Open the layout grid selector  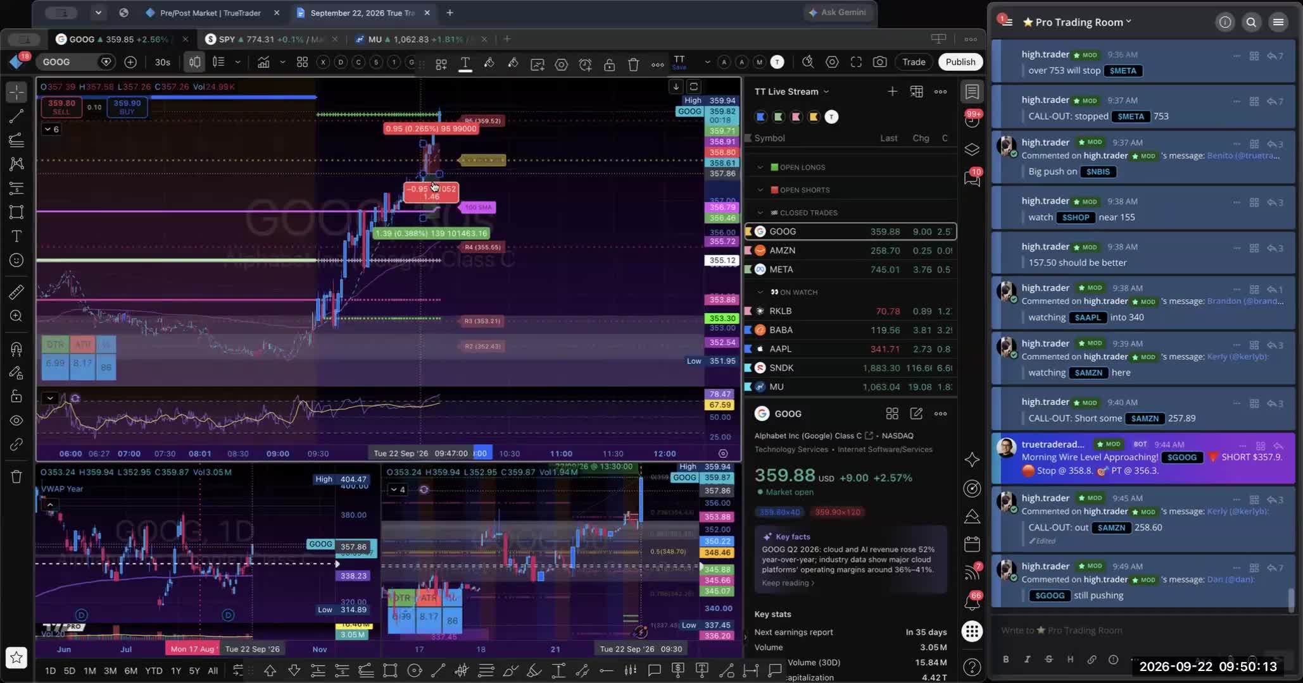pyautogui.click(x=302, y=62)
